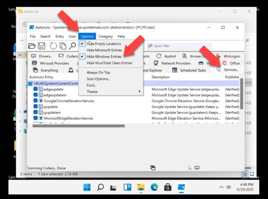Uncheck the gupdatem entry checkbox
The height and width of the screenshot is (199, 268).
[x=35, y=112]
